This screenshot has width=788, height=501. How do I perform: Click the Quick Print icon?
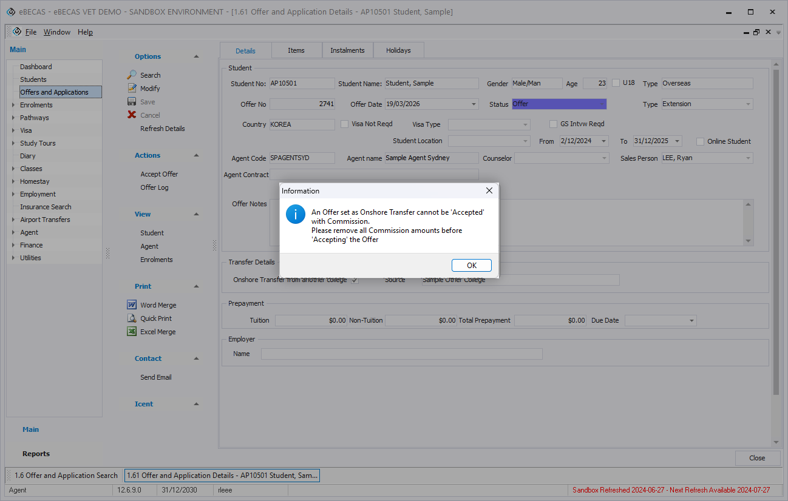click(132, 318)
